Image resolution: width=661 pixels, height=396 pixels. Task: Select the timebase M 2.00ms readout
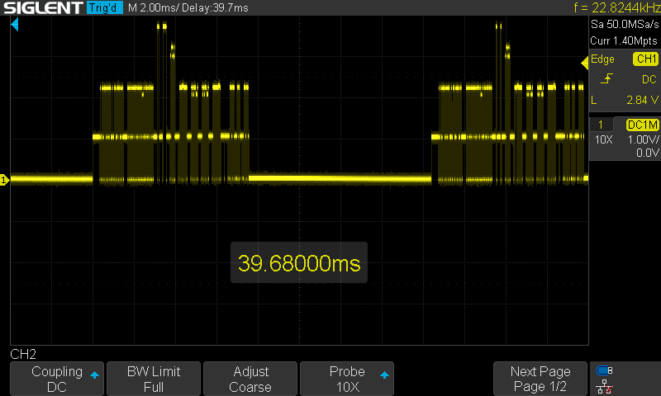click(153, 7)
